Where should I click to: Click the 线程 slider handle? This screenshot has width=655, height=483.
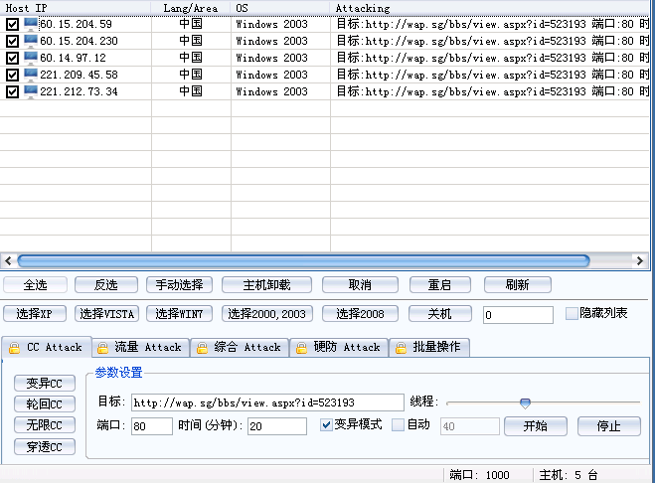[x=525, y=403]
